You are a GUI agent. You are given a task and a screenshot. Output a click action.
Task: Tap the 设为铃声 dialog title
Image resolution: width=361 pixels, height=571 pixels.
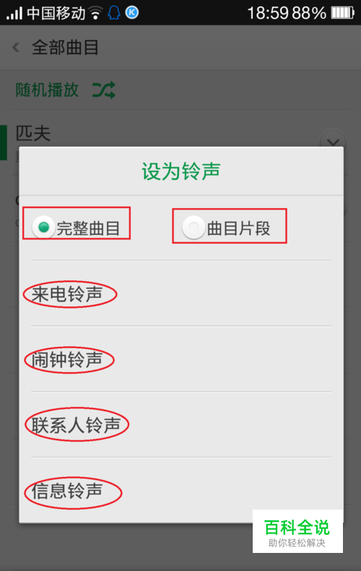click(x=181, y=171)
